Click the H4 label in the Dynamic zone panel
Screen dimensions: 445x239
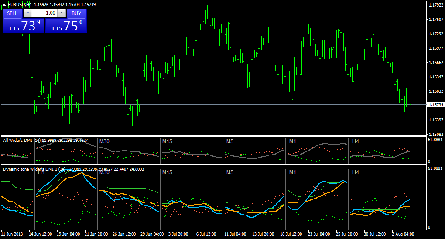355,172
